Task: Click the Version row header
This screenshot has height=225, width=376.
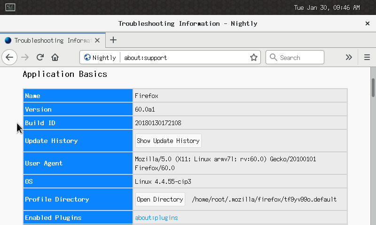Action: pyautogui.click(x=78, y=109)
